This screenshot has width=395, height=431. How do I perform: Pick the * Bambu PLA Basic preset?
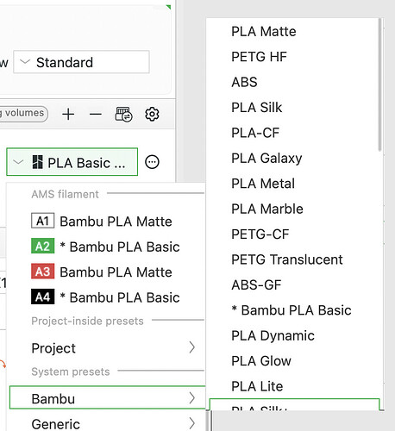tap(292, 310)
